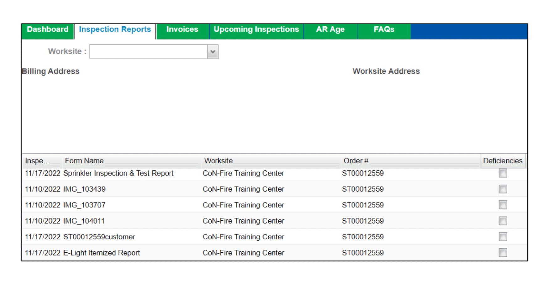This screenshot has width=549, height=284.
Task: Go to the AR Age tab
Action: tap(330, 30)
